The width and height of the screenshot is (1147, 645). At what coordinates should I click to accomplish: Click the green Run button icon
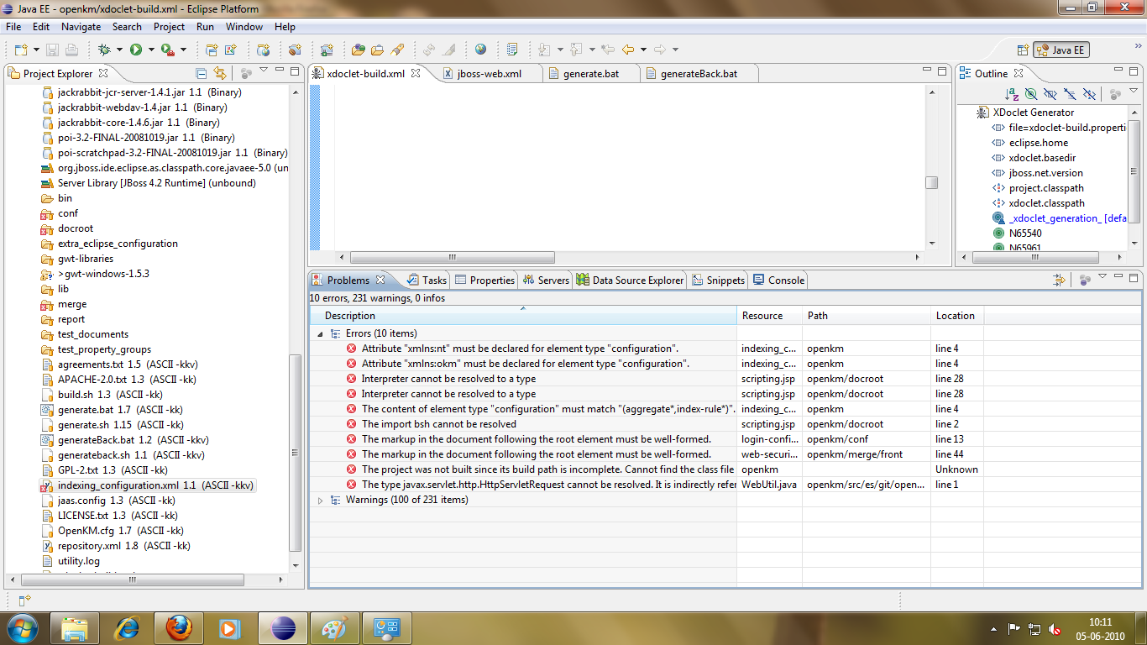point(135,50)
